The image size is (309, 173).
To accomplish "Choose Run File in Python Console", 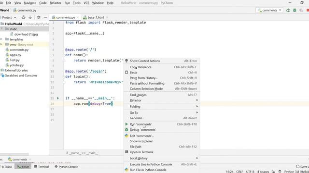I will 162,170.
